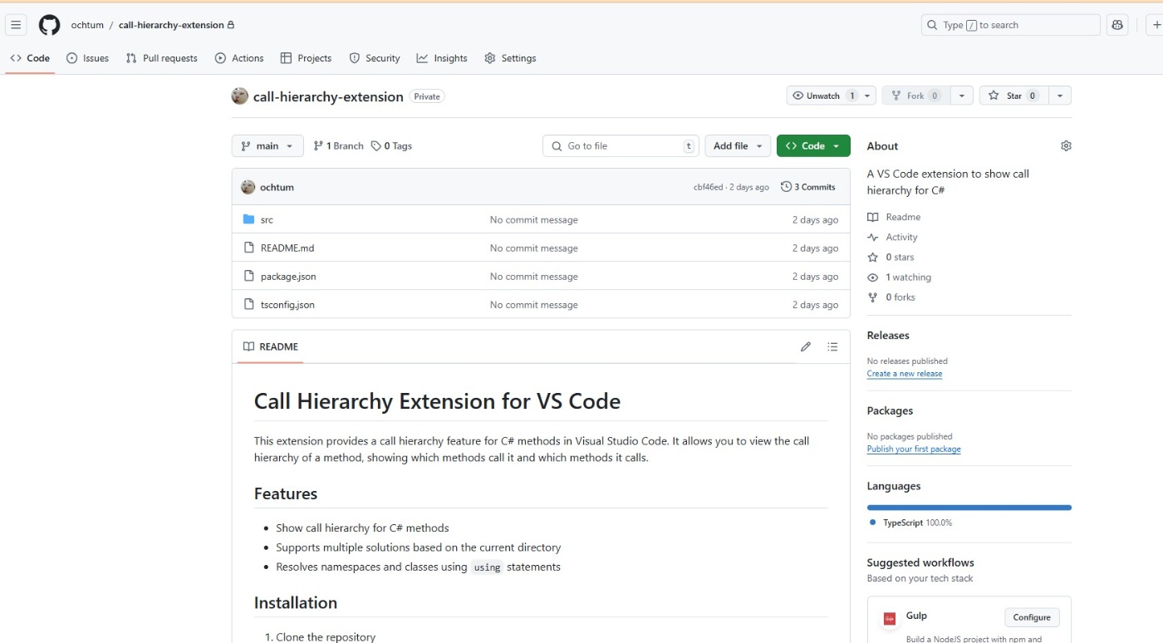Open Copilot chat icon in header
Screen dimensions: 1163x643
1117,25
